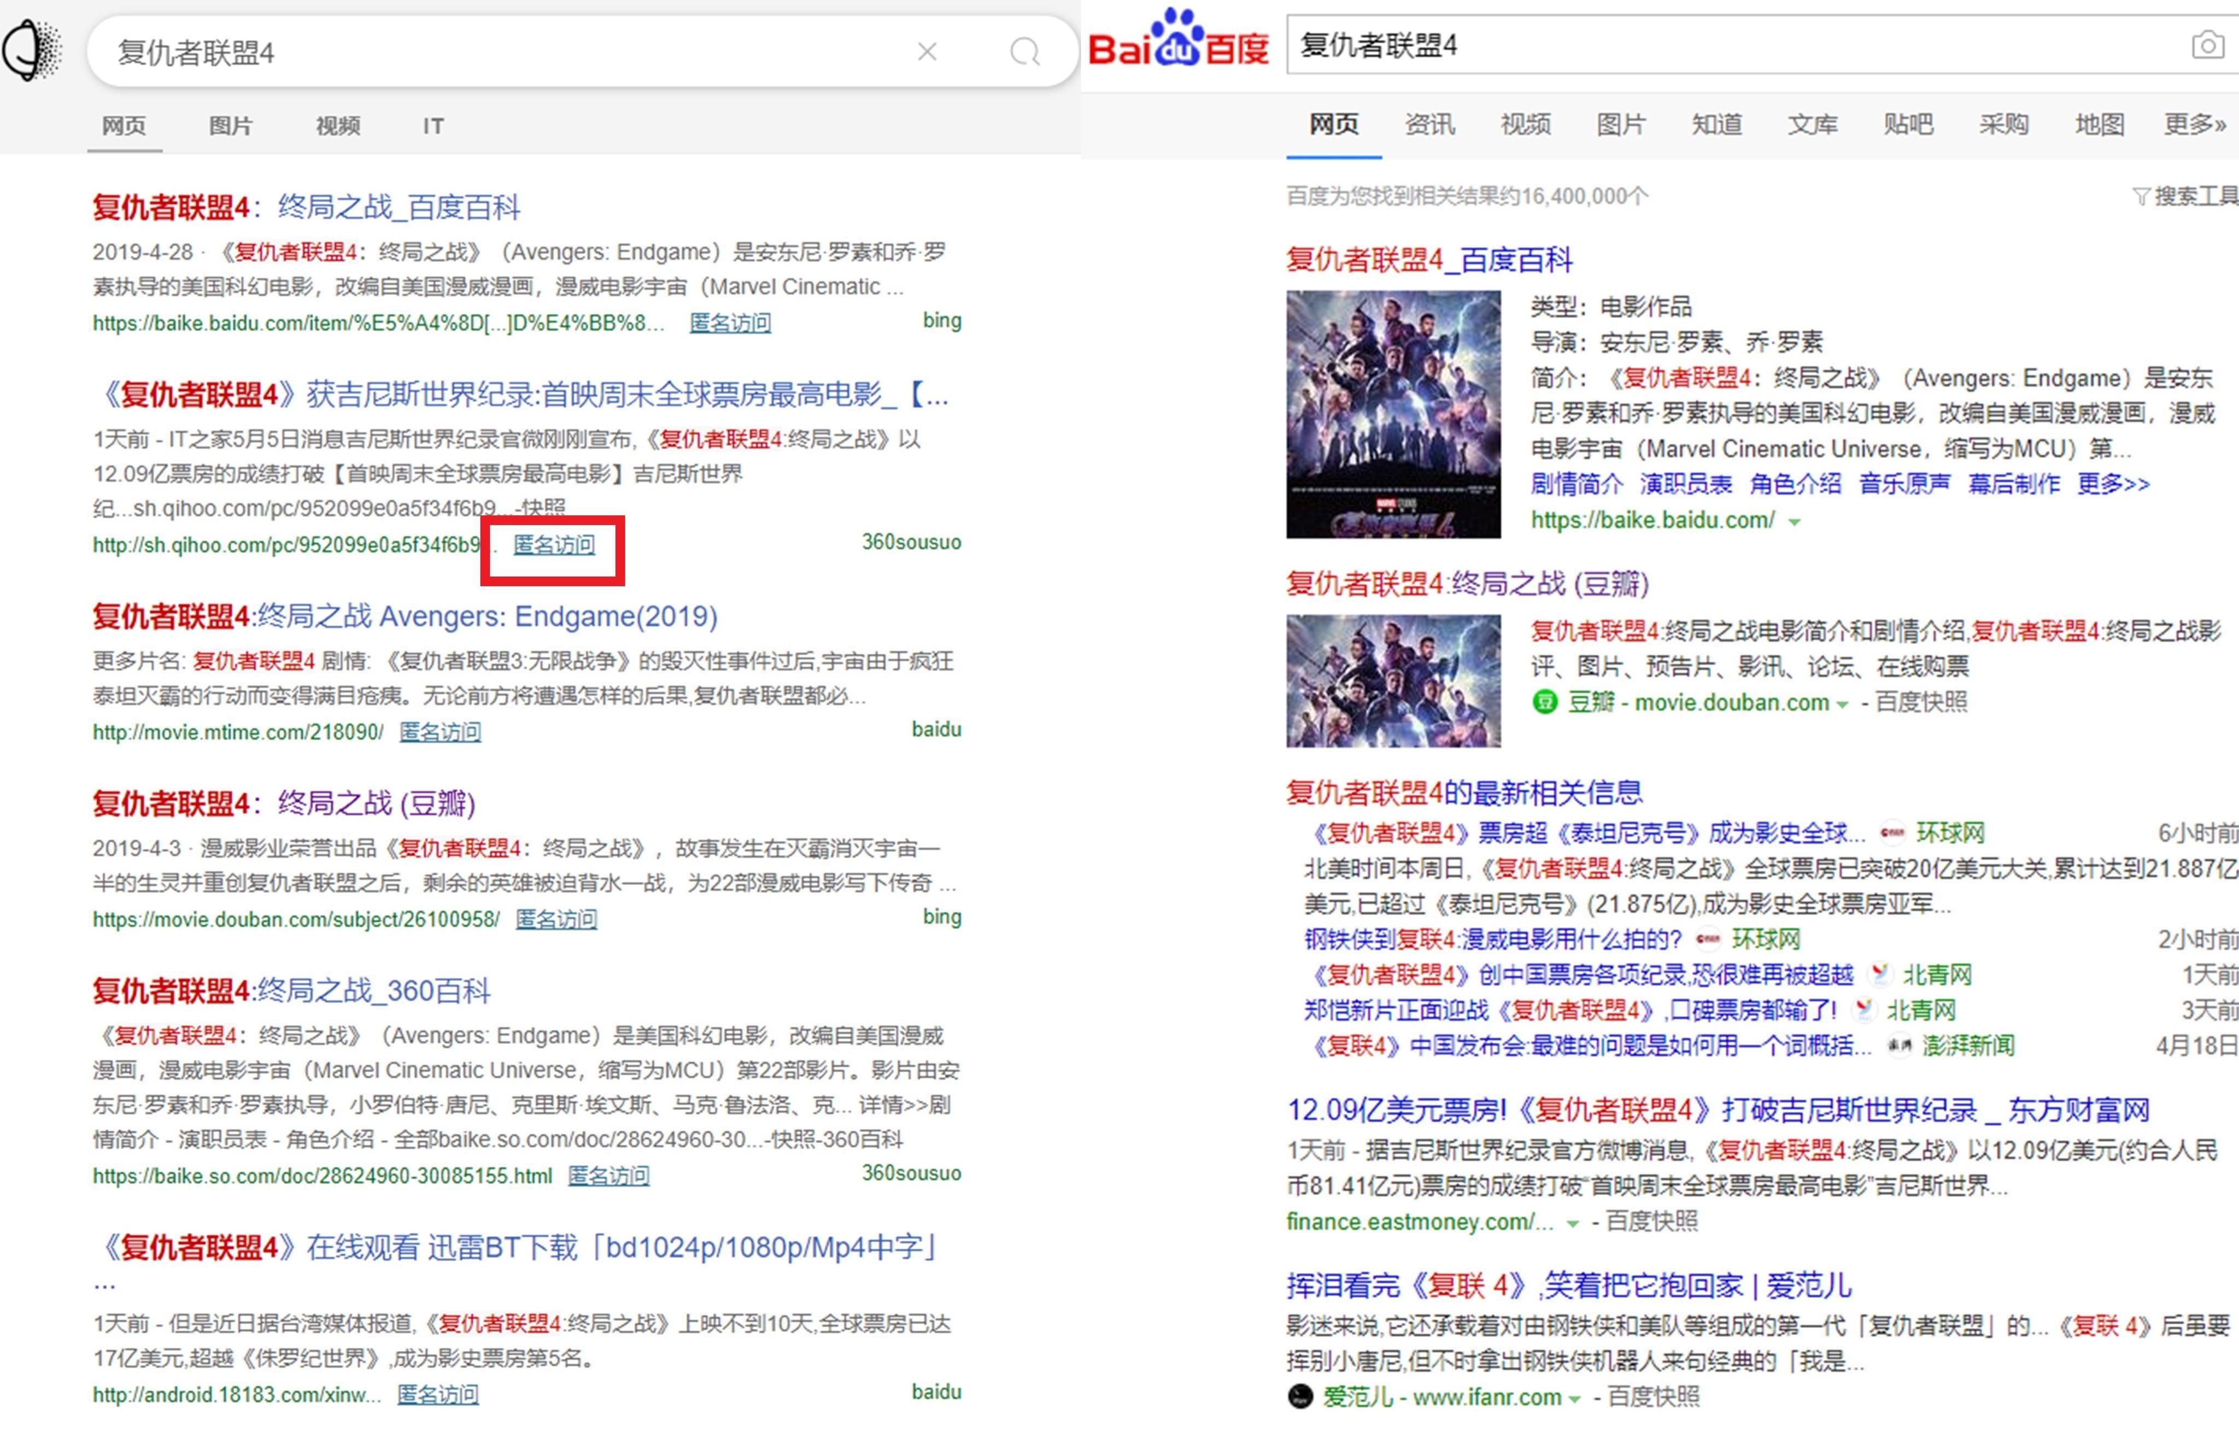Image resolution: width=2239 pixels, height=1433 pixels.
Task: Click 匿名访问 next to baike.baidu.com URL
Action: pos(730,323)
